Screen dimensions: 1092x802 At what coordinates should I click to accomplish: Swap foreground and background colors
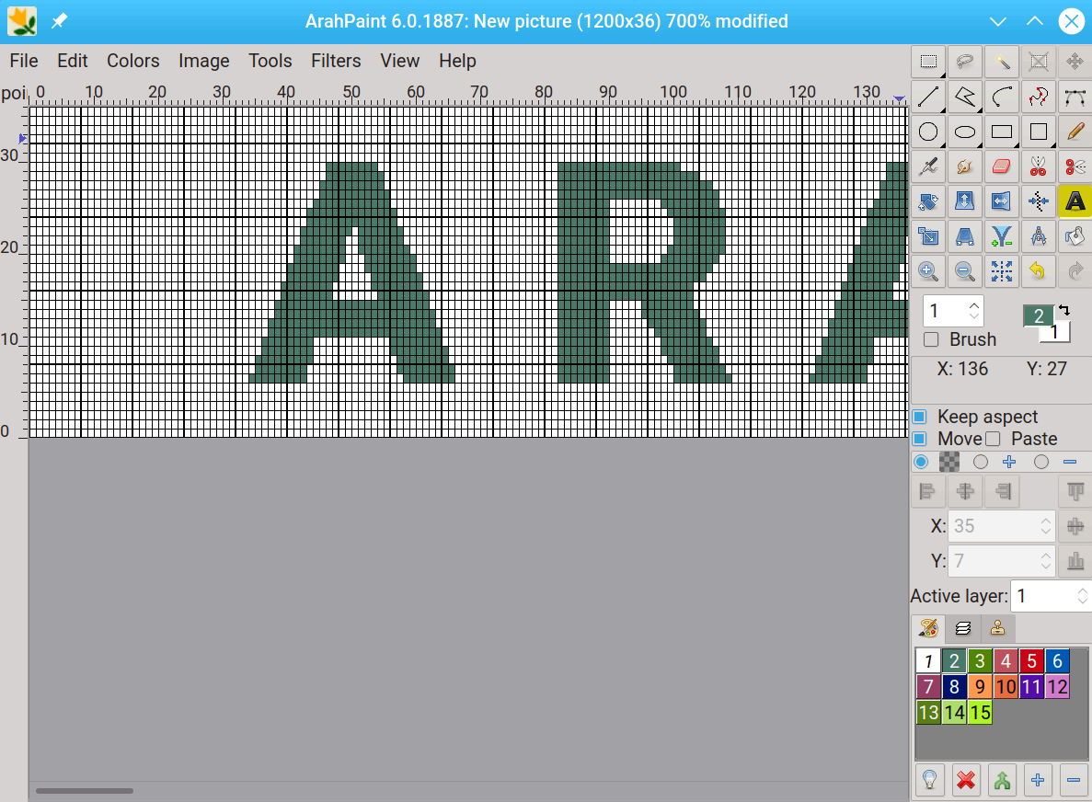coord(1063,310)
